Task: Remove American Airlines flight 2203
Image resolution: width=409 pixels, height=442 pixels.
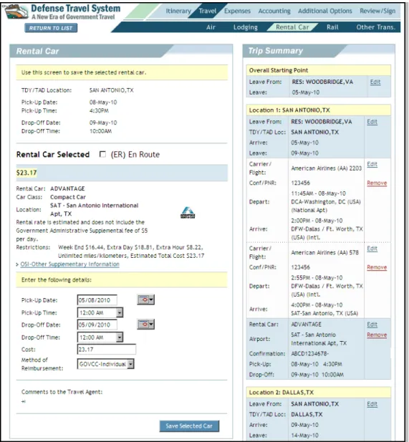Action: (x=377, y=183)
